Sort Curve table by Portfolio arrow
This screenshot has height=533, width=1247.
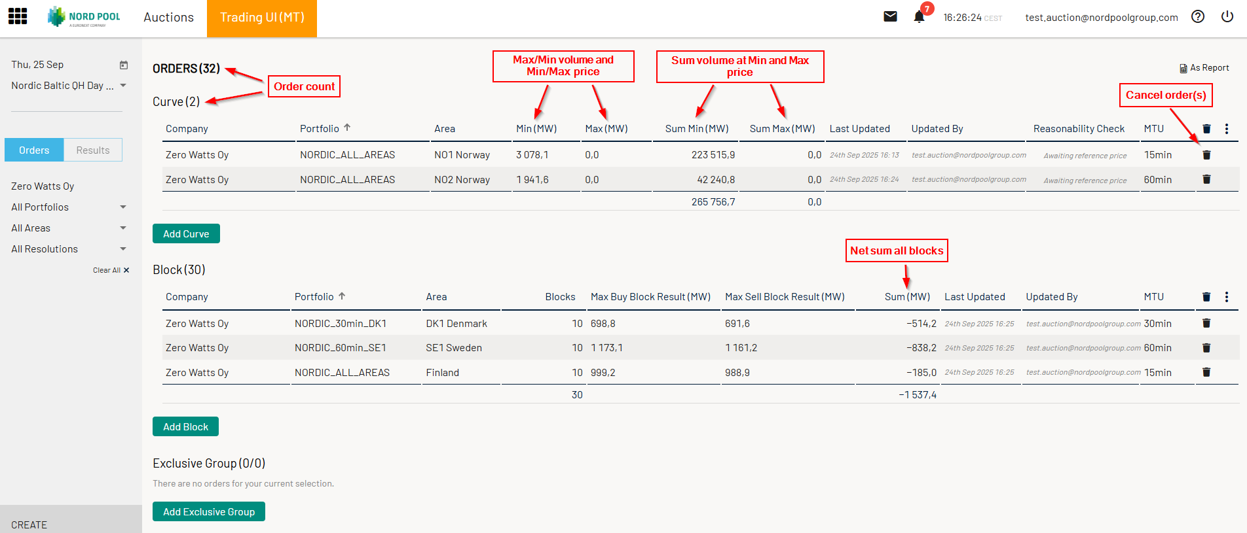347,128
